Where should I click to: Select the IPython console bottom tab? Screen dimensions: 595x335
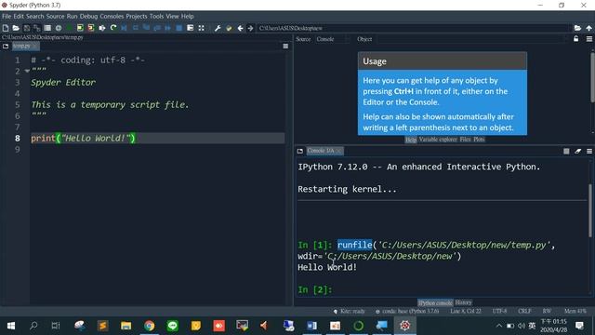point(435,302)
